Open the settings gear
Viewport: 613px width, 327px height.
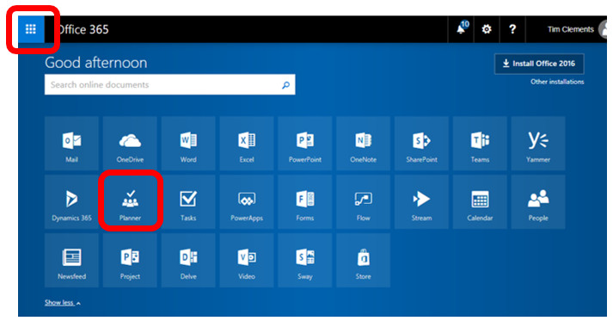[x=487, y=29]
